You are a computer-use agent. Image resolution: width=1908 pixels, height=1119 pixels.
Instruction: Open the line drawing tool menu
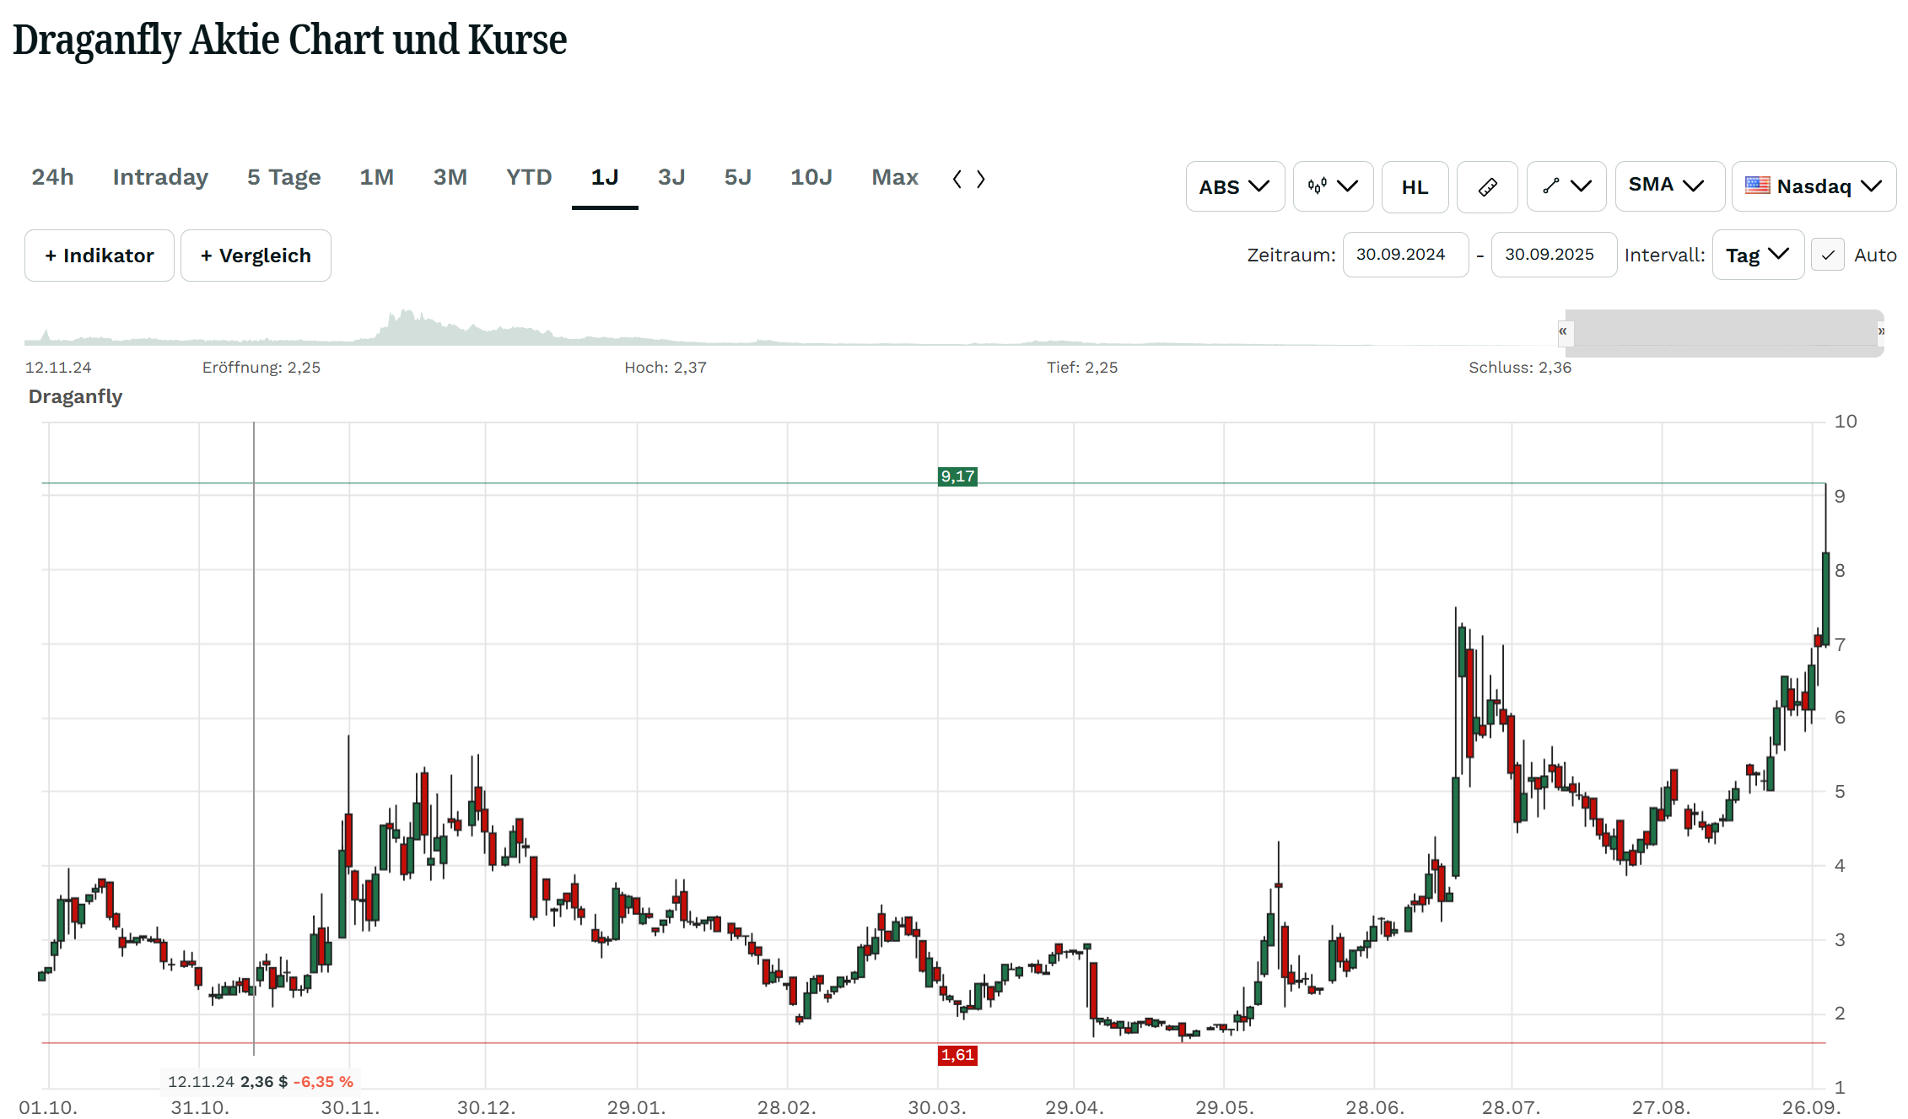(1566, 186)
